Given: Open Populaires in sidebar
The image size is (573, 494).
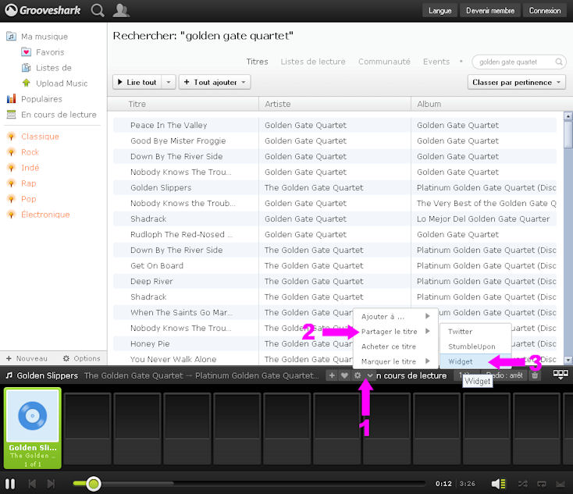Looking at the screenshot, I should (34, 99).
